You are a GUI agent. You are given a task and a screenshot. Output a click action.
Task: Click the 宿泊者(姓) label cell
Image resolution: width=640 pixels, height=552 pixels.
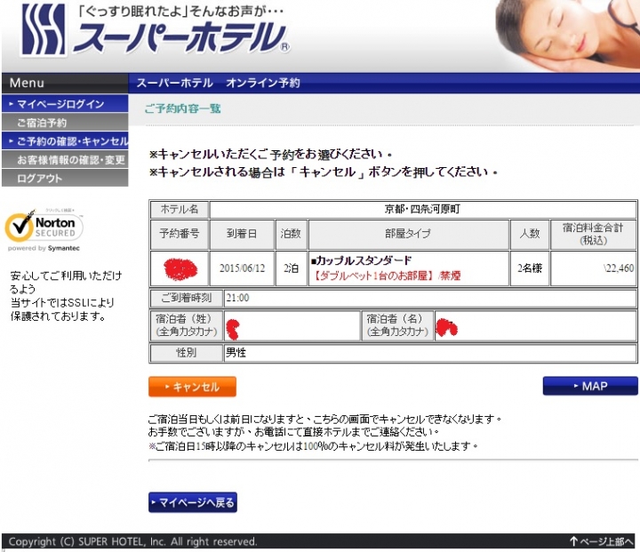coord(187,325)
